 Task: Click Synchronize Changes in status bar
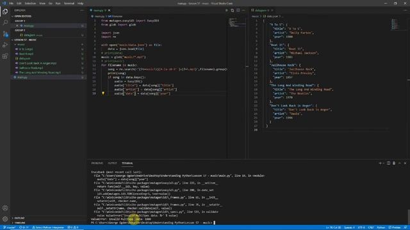click(24, 227)
